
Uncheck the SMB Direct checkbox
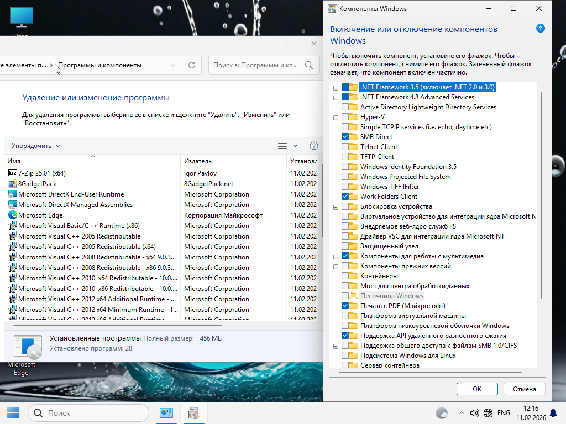[345, 137]
